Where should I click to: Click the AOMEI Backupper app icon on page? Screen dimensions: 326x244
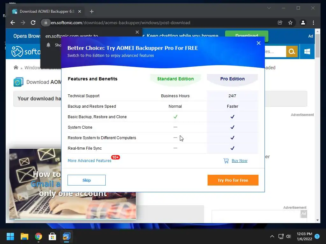point(18,82)
